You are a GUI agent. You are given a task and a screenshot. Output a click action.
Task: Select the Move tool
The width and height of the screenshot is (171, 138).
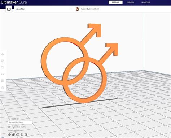click(3, 54)
